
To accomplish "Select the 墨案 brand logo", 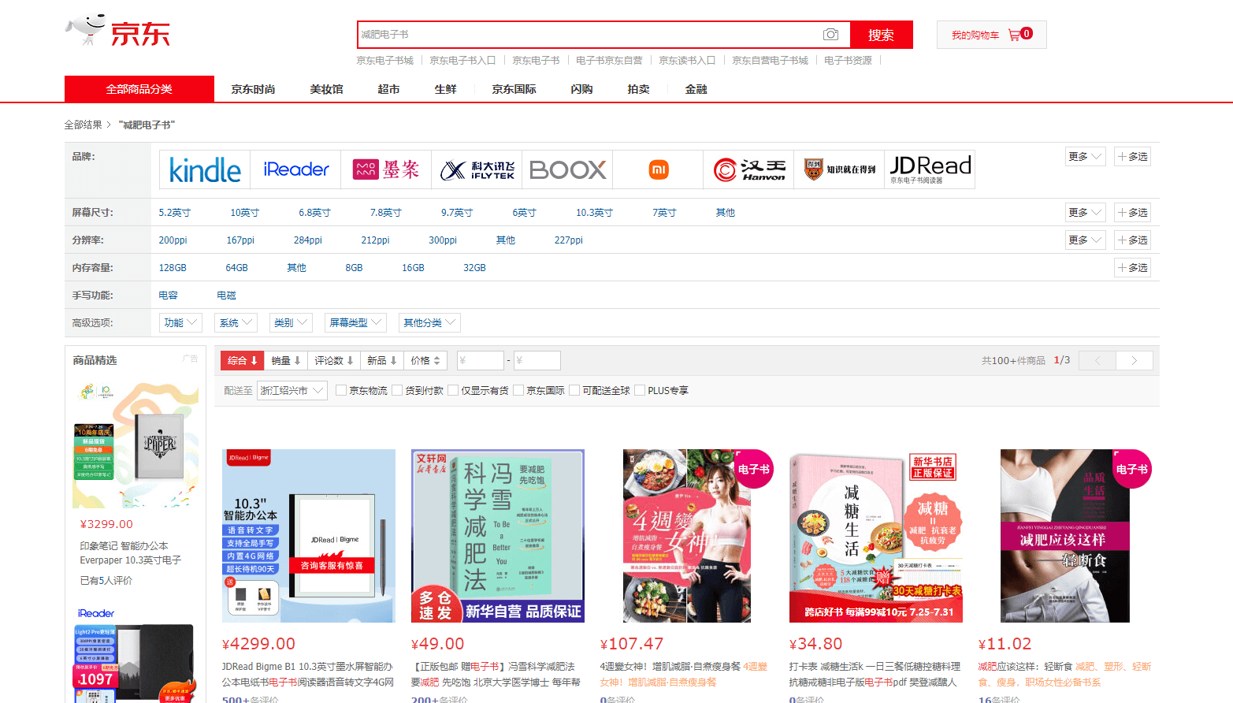I will [386, 169].
